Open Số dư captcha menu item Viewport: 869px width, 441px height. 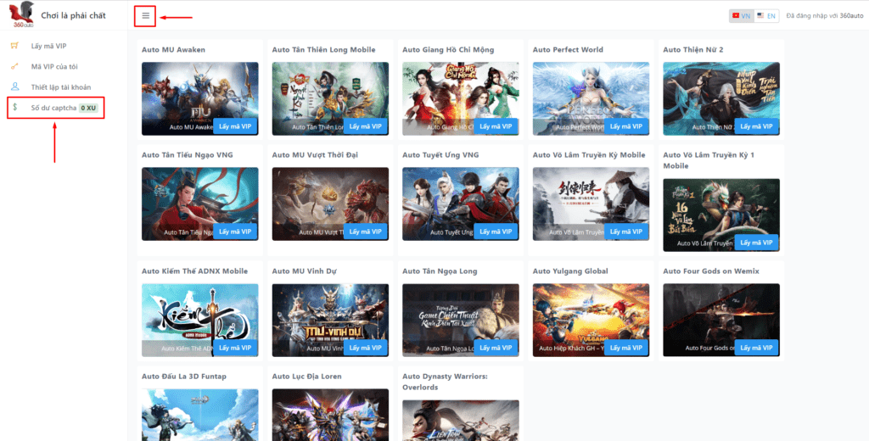coord(56,108)
